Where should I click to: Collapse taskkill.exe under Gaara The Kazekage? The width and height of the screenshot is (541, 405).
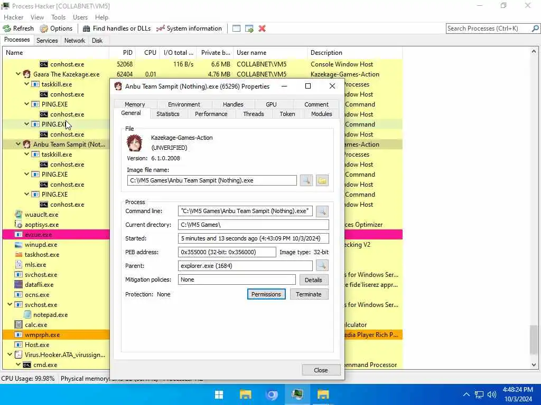26,84
